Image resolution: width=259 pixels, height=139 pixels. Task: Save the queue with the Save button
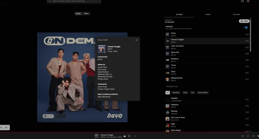244,21
